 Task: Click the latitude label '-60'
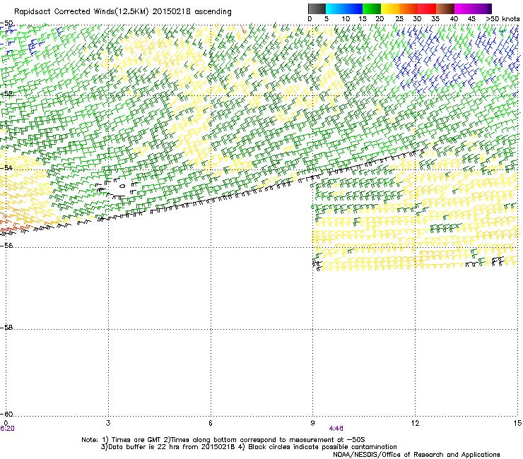pos(7,415)
